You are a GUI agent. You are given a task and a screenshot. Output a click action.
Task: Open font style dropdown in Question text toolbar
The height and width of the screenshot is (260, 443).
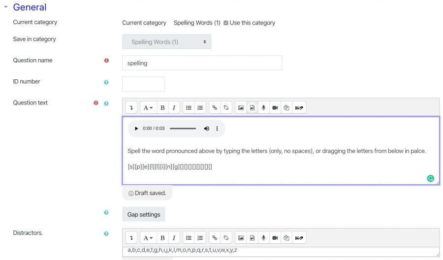(148, 108)
